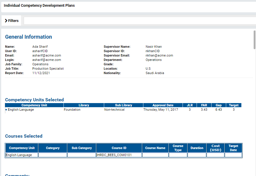Click the Location value U.S
The image size is (256, 176).
pos(148,69)
